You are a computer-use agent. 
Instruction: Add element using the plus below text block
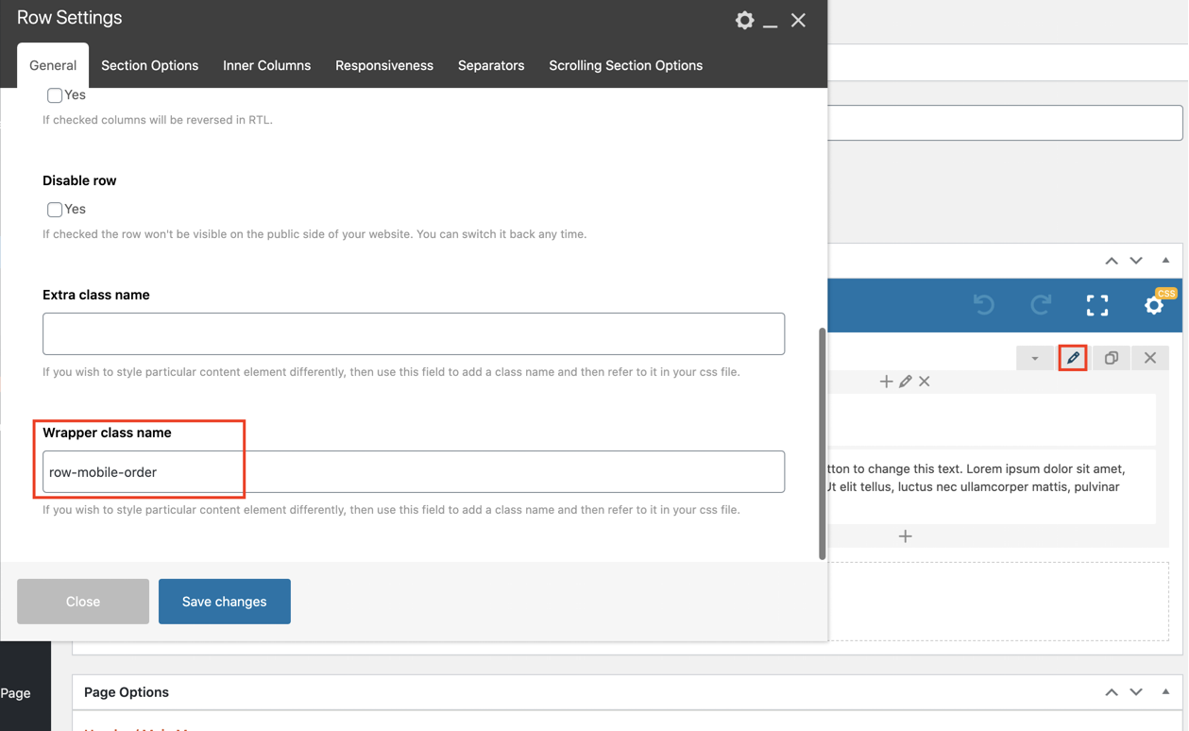pos(906,536)
